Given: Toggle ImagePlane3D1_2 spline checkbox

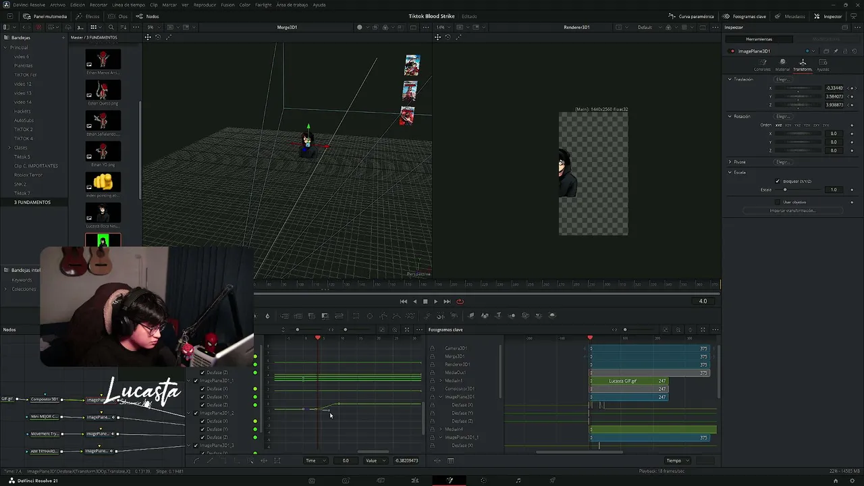Looking at the screenshot, I should [196, 413].
